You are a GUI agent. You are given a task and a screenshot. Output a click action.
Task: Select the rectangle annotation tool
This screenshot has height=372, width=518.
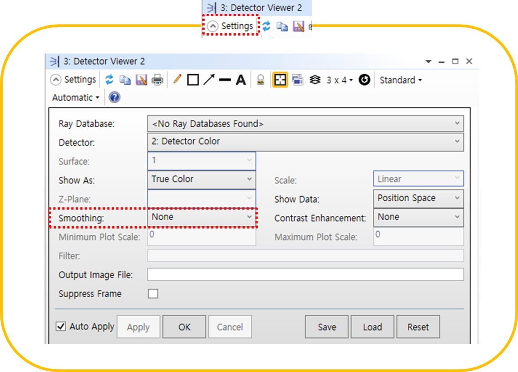[x=193, y=80]
